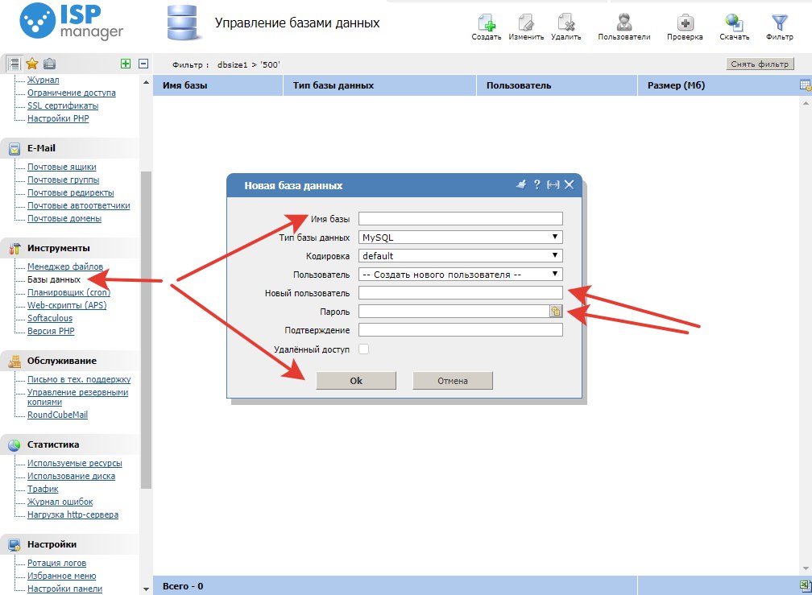Collapse all menu sections with minus icon
Screen dimensions: 812x595
pyautogui.click(x=143, y=64)
